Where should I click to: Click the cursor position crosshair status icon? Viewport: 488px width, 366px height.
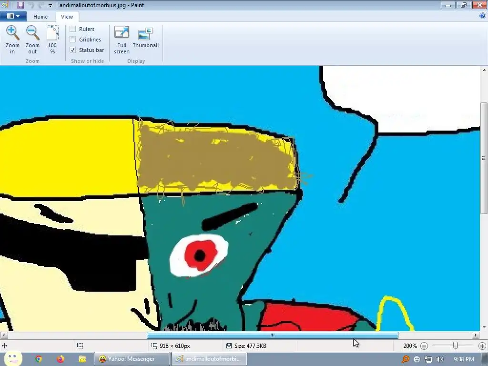5,346
